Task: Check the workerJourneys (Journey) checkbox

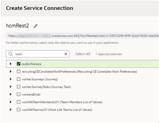Action: pyautogui.click(x=18, y=79)
